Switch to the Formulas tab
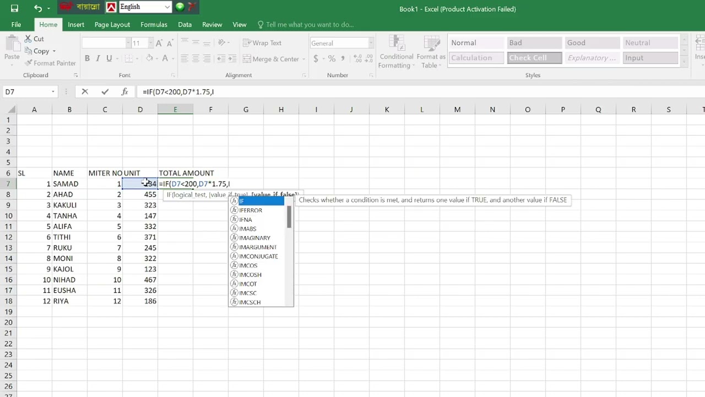This screenshot has width=705, height=397. 154,25
